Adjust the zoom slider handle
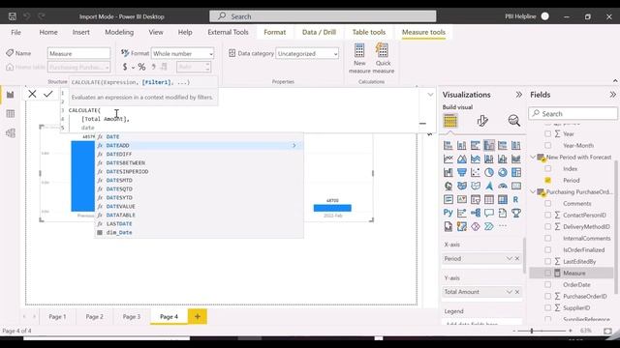The image size is (620, 348). coord(532,331)
